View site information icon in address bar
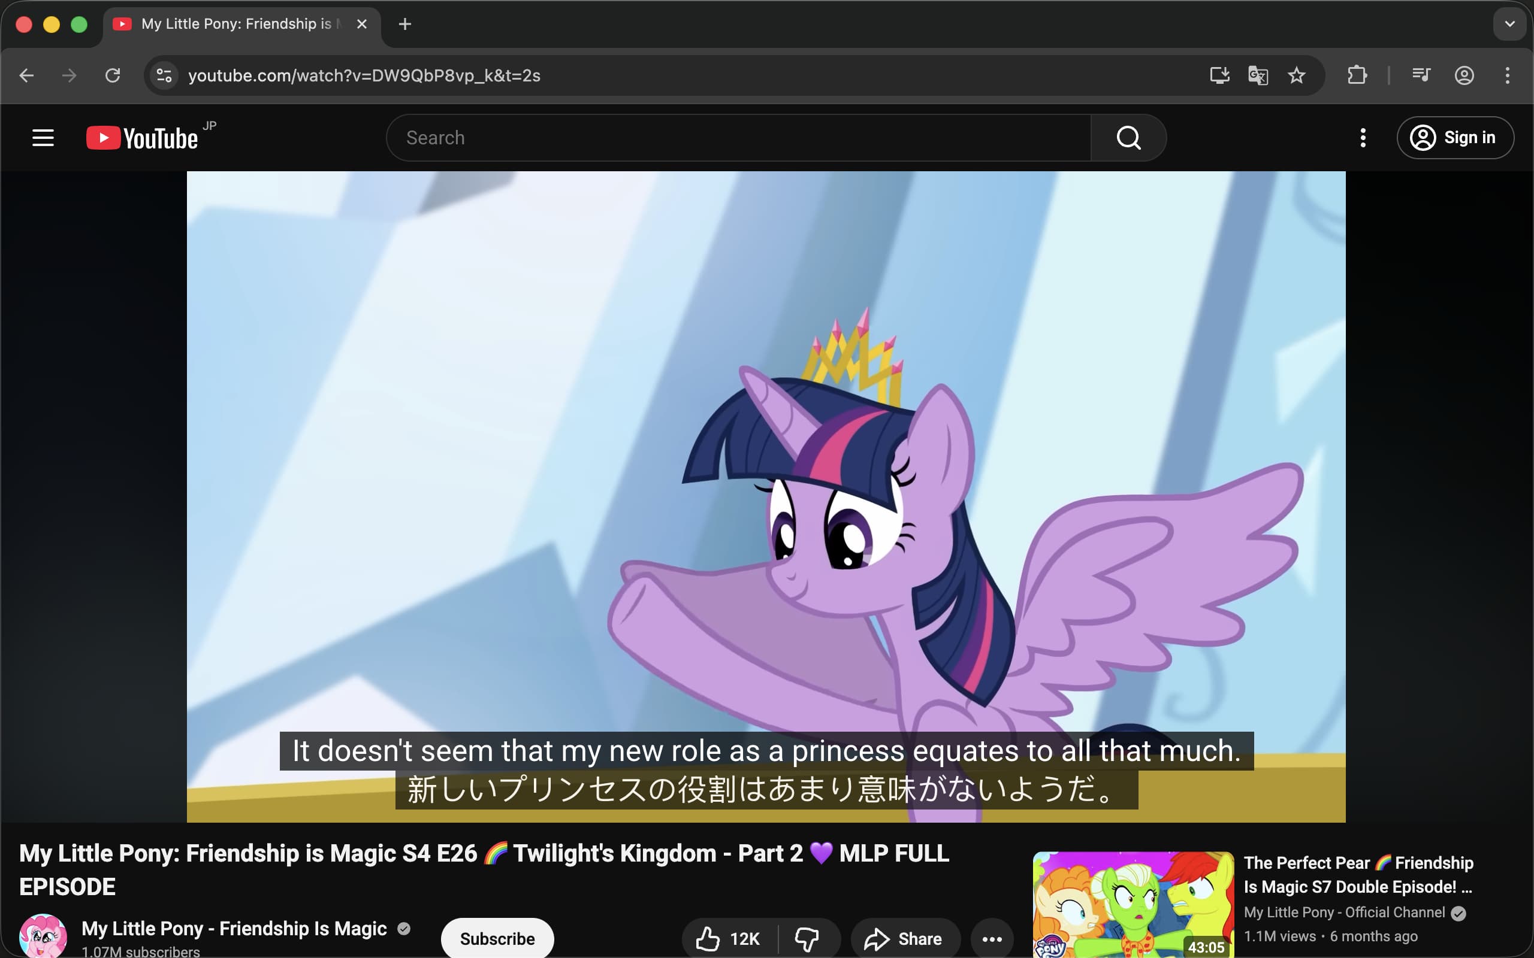The height and width of the screenshot is (958, 1534). (164, 75)
